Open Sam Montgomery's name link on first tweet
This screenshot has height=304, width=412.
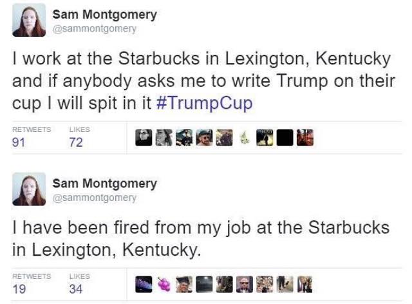(x=104, y=14)
